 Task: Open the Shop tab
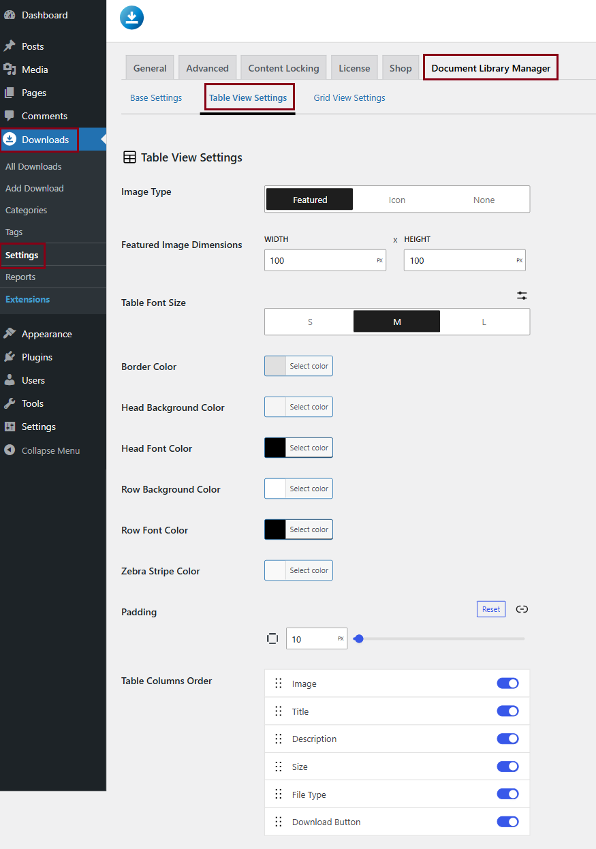(x=401, y=68)
